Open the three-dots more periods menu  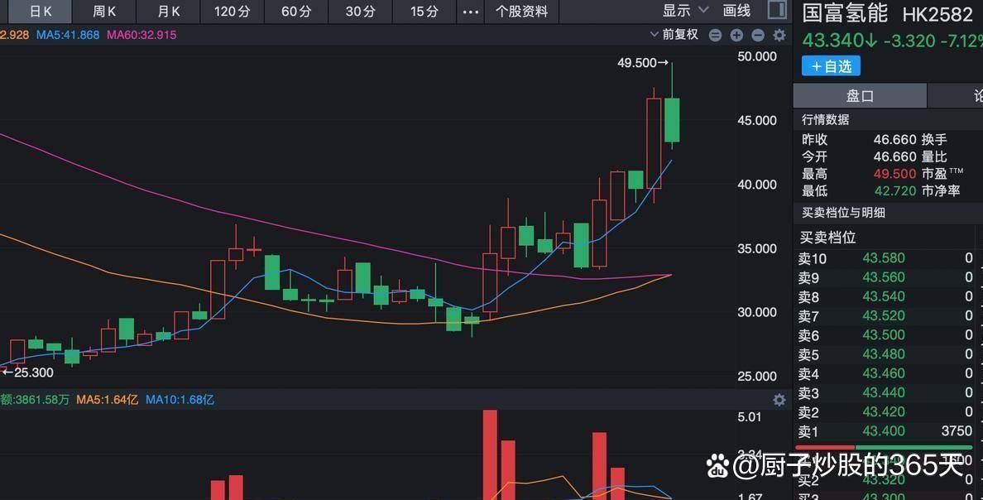470,12
